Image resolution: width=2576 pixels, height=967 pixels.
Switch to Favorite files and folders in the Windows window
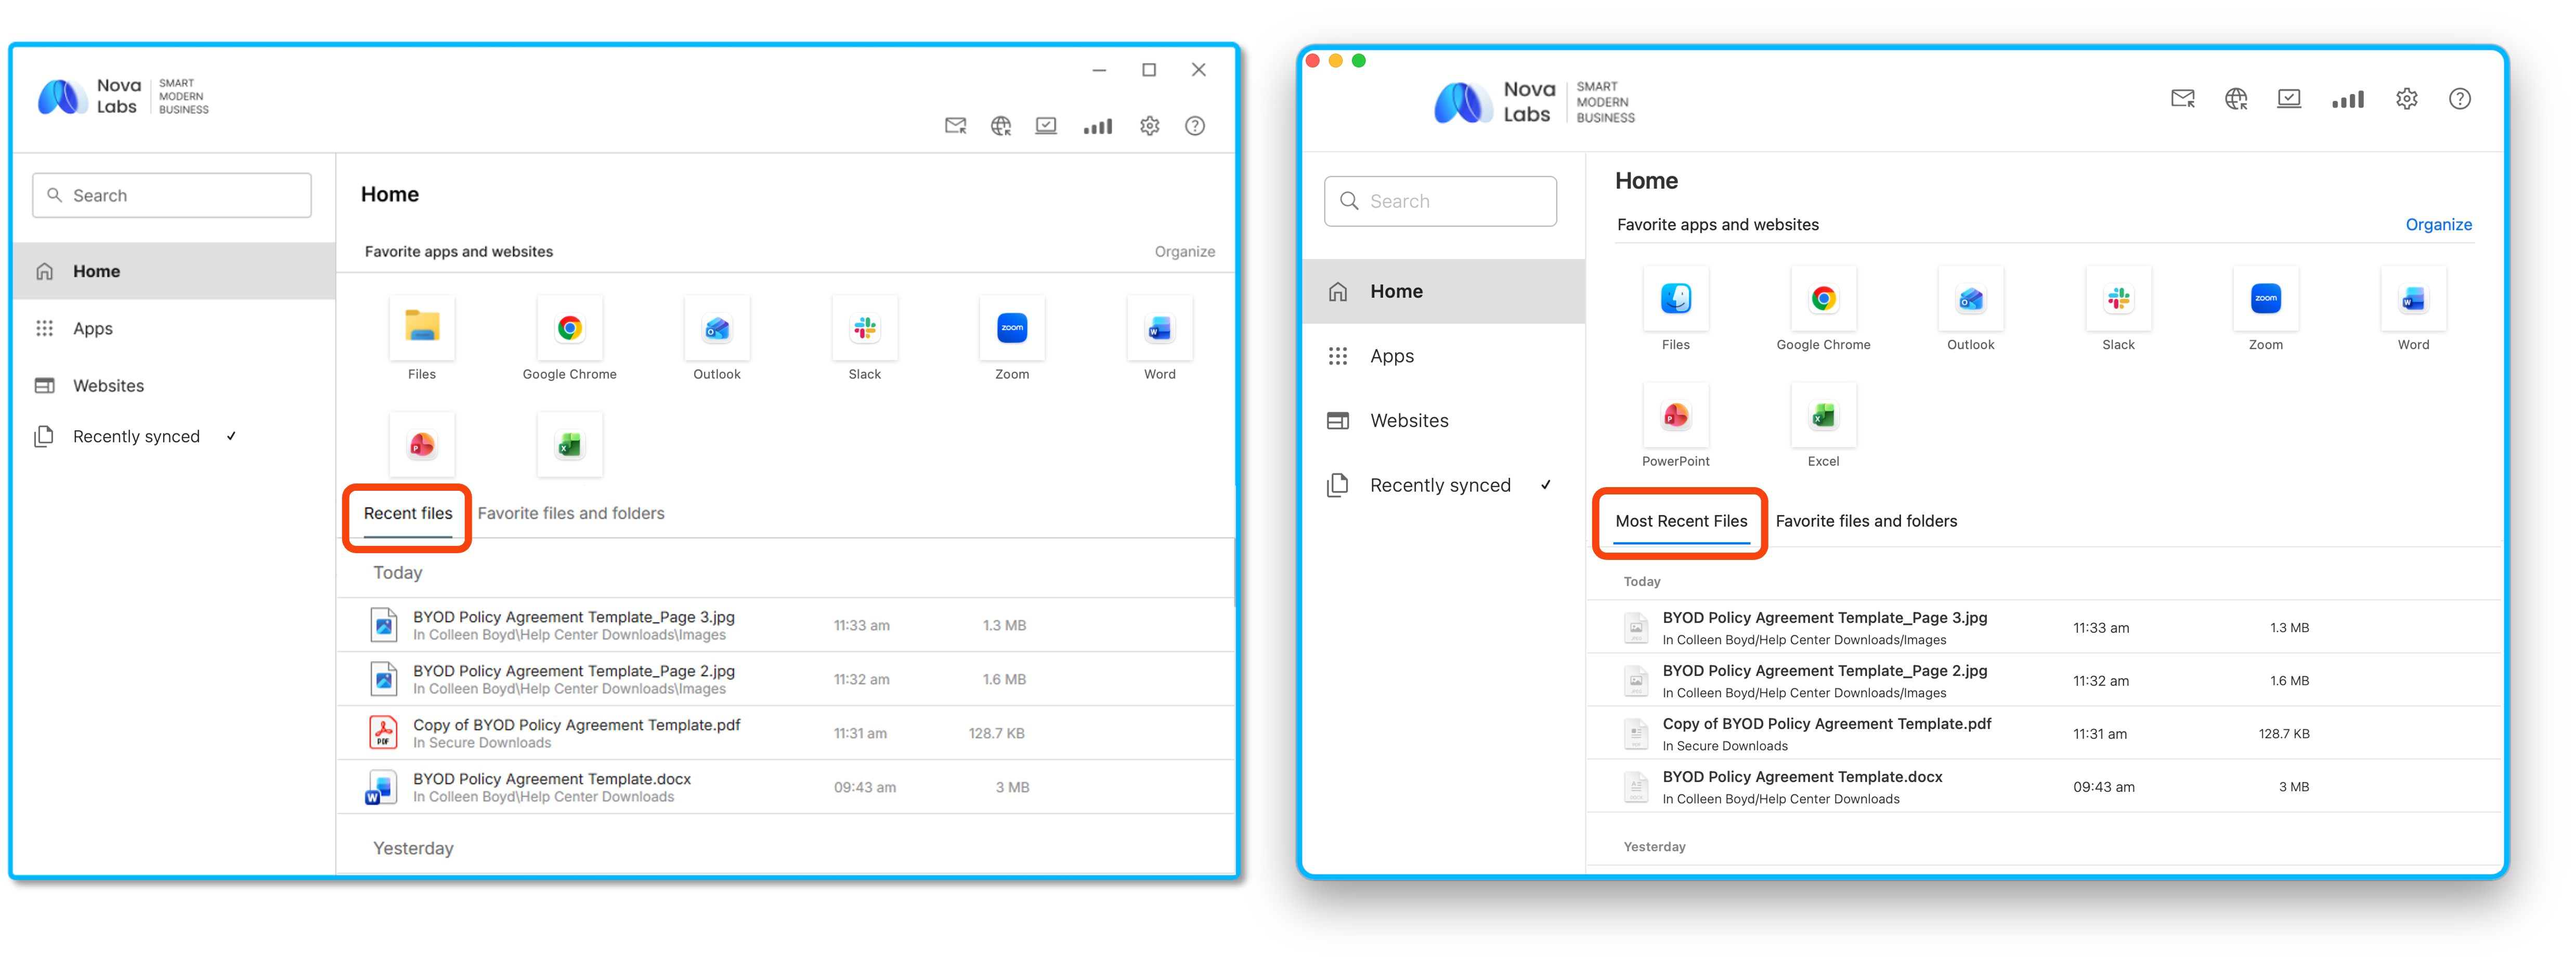pyautogui.click(x=571, y=514)
